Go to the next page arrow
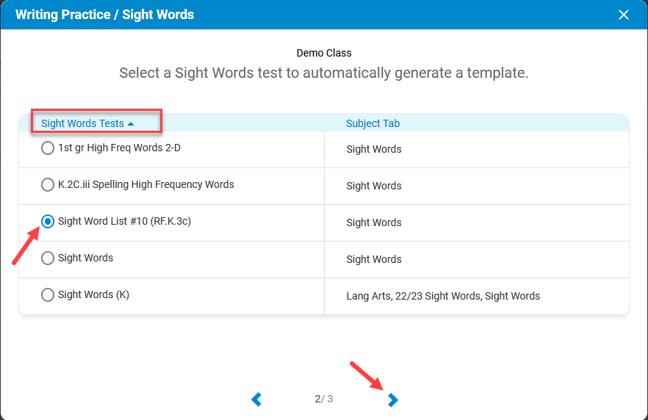Image resolution: width=648 pixels, height=420 pixels. click(x=393, y=399)
